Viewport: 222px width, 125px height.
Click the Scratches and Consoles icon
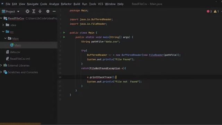[x=6, y=72]
